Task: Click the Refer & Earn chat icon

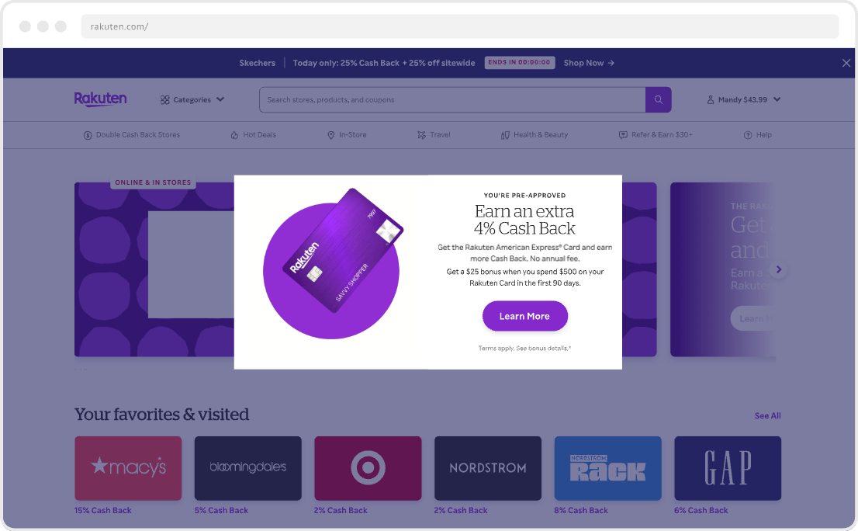Action: [623, 135]
